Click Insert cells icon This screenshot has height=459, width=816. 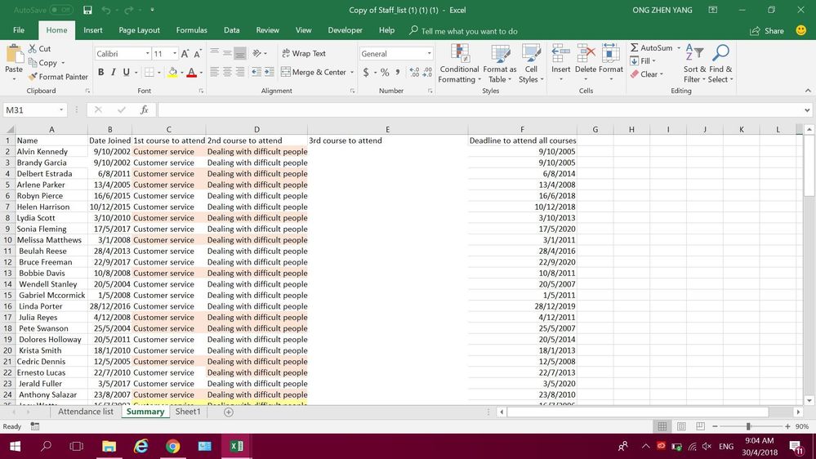click(x=560, y=53)
